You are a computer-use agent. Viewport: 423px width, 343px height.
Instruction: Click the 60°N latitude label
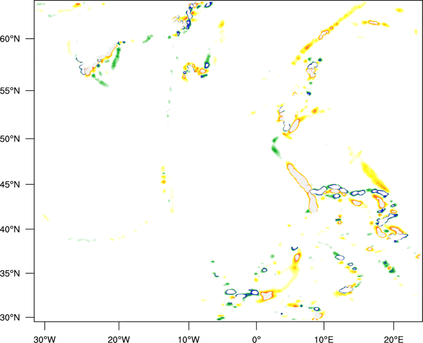pos(10,39)
